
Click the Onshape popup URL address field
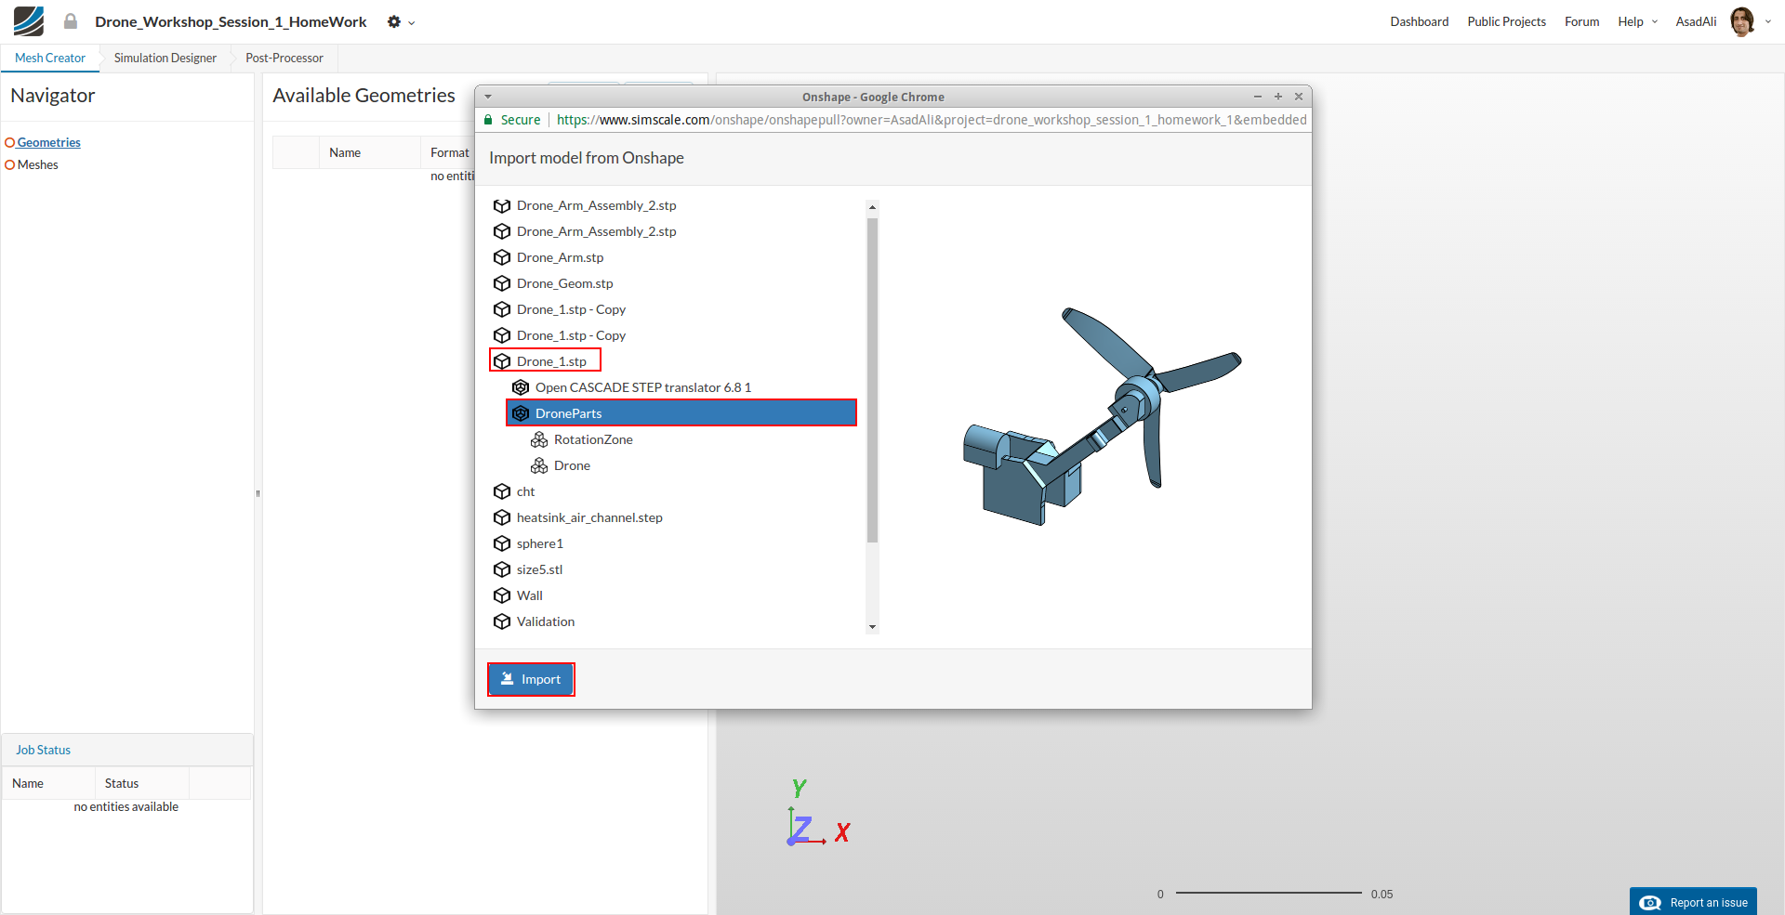click(x=931, y=120)
